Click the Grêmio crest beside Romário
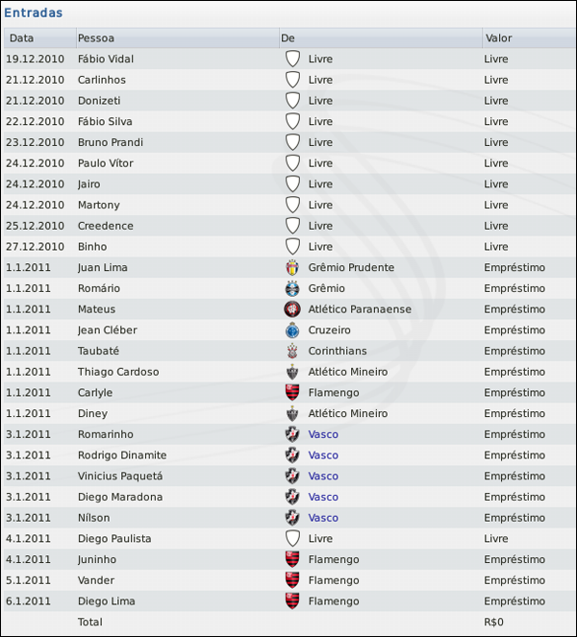Screen dimensions: 577x637 coord(292,288)
